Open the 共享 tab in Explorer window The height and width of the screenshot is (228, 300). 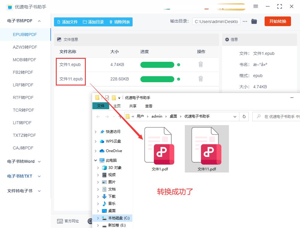[133, 106]
